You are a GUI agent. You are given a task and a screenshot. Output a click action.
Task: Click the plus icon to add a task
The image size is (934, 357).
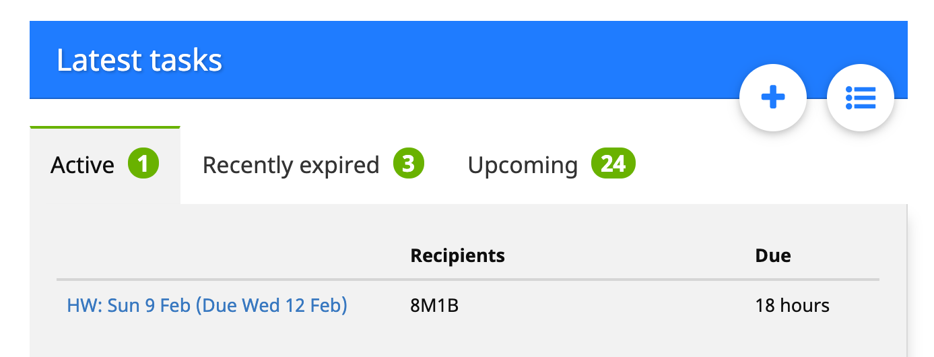click(772, 98)
